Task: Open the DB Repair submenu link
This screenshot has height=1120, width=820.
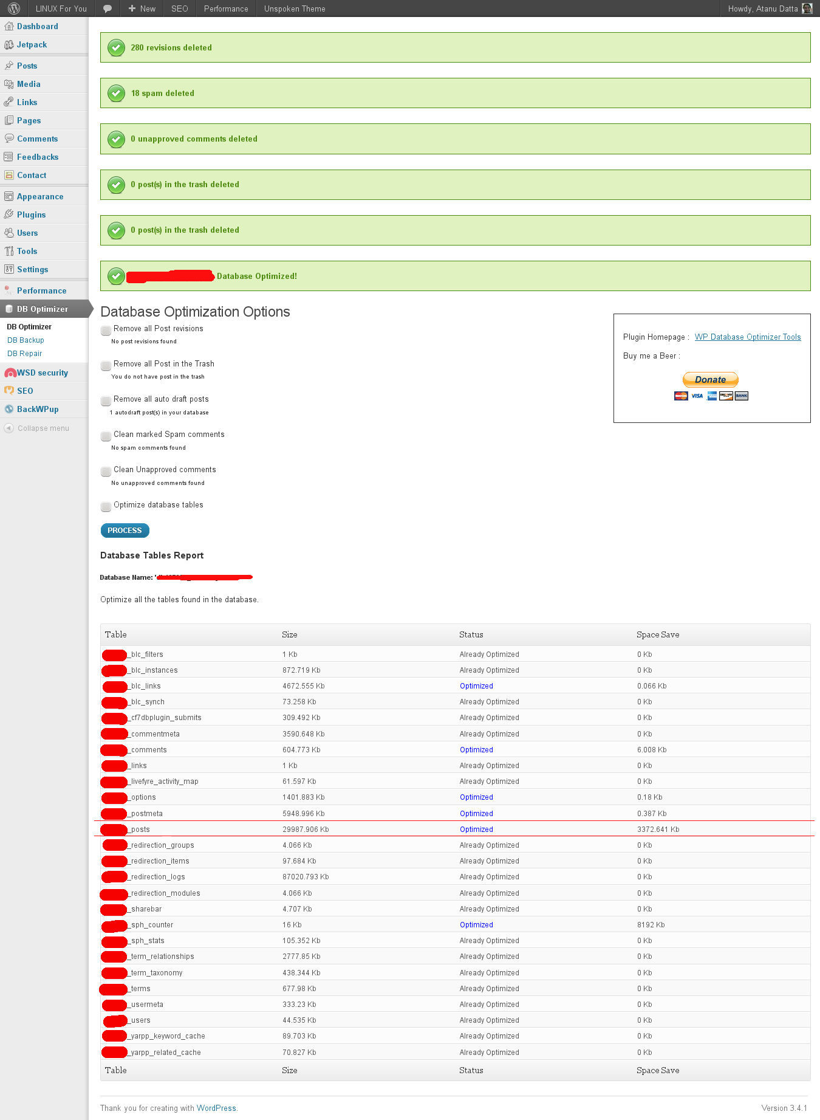Action: tap(25, 354)
